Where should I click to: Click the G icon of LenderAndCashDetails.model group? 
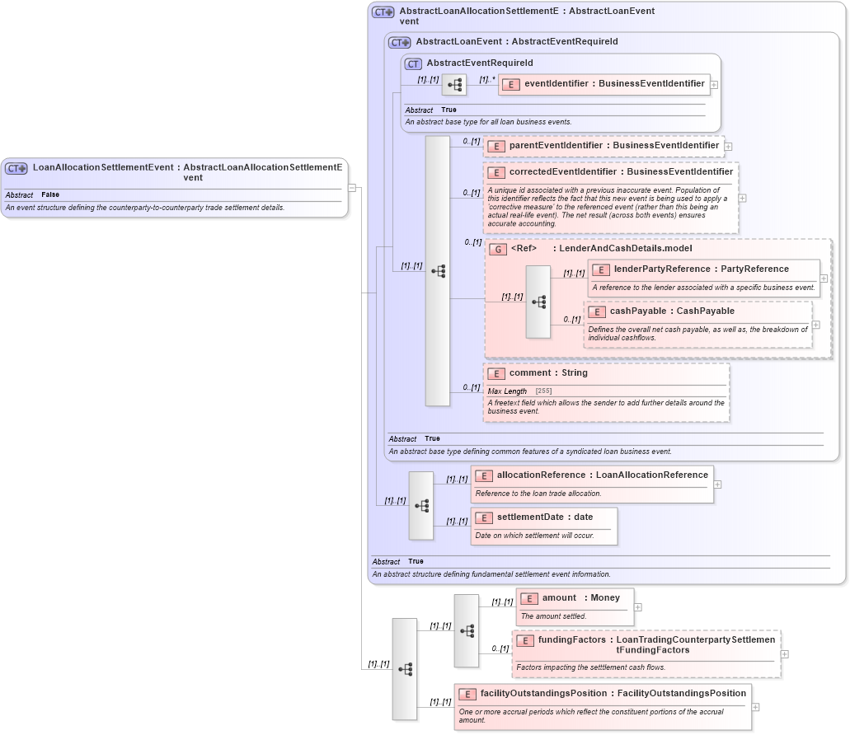[496, 248]
